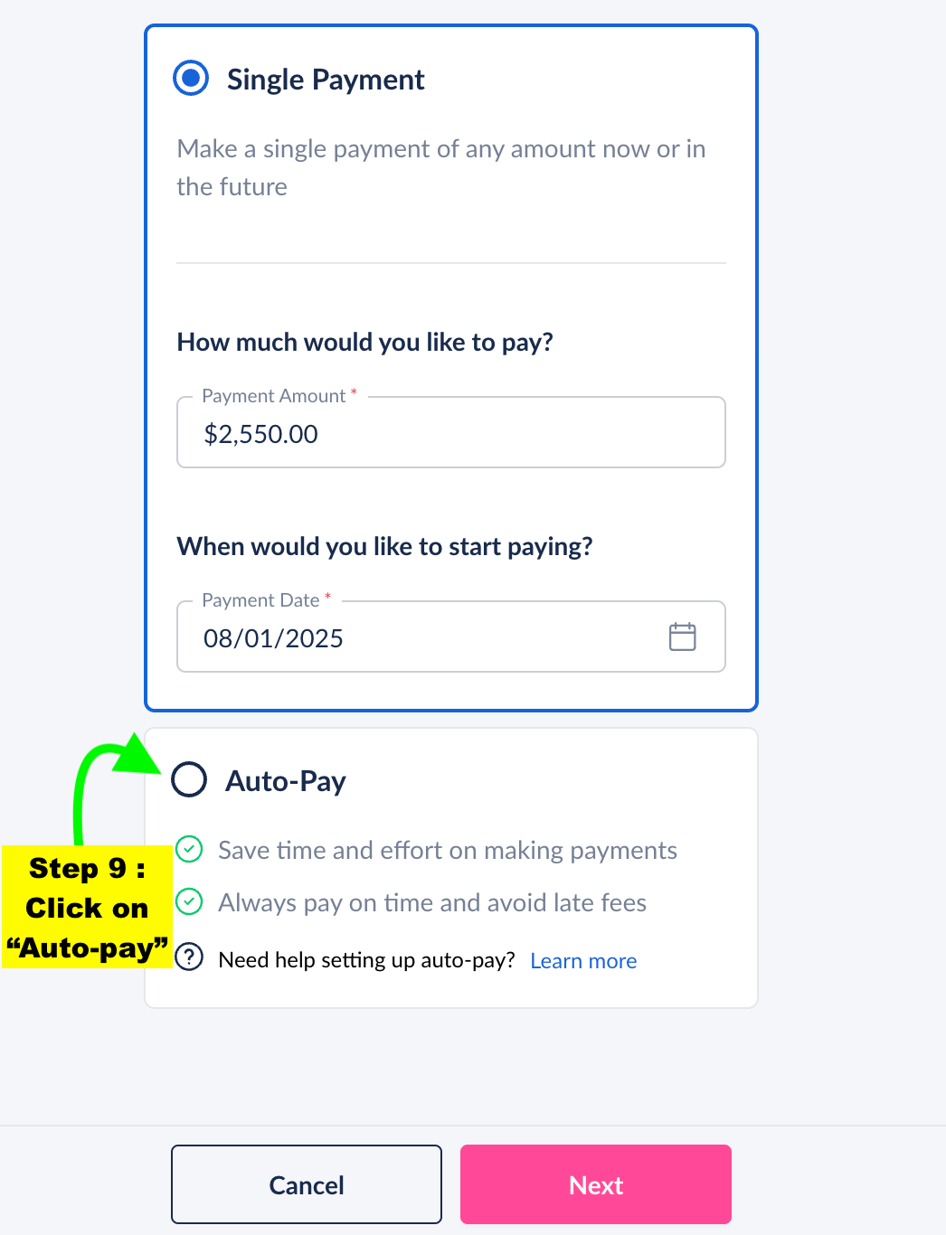The height and width of the screenshot is (1235, 946).
Task: Click the pink Next button
Action: pyautogui.click(x=596, y=1184)
